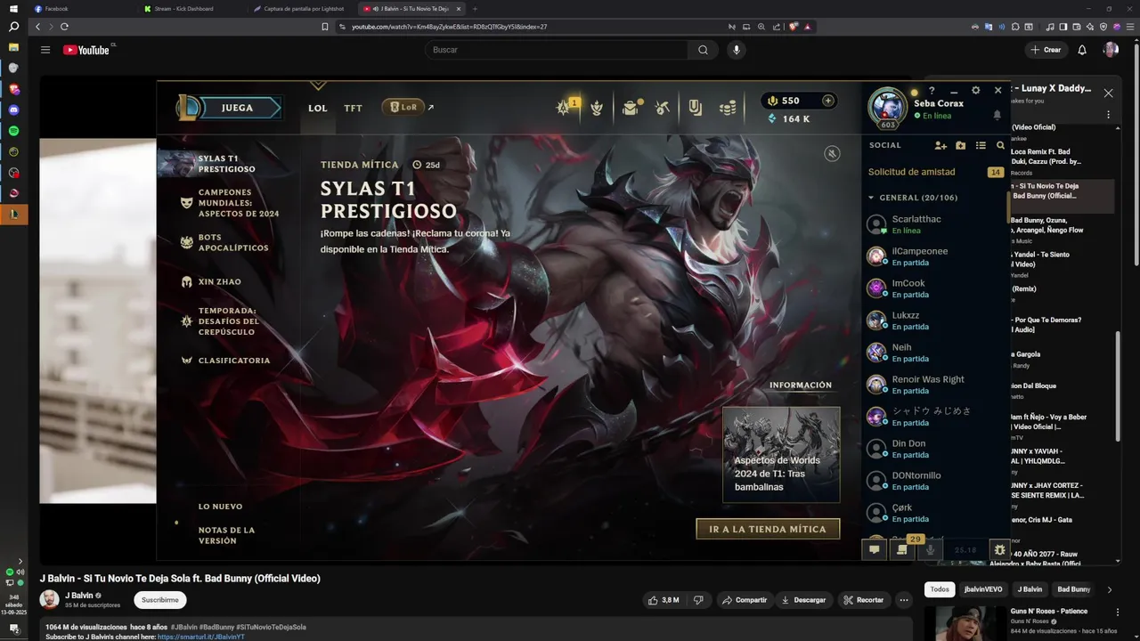This screenshot has width=1140, height=641.
Task: Select Temporada: Desafíos del Crepúsculo item
Action: tap(228, 321)
